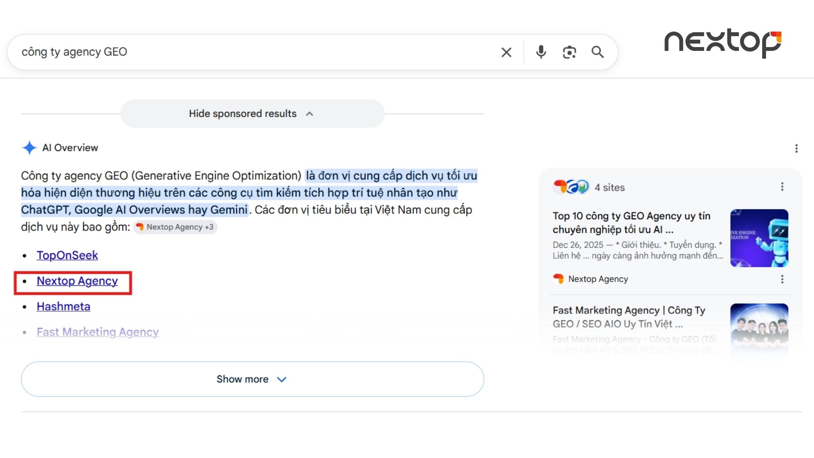
Task: Clear the search box with the X icon
Action: point(506,52)
